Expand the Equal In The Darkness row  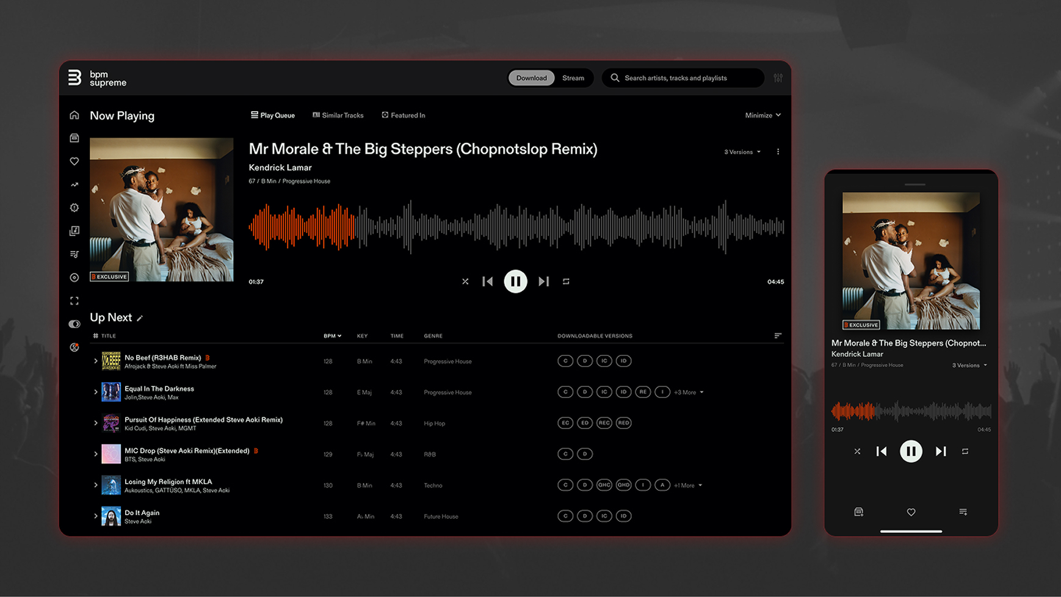point(95,392)
